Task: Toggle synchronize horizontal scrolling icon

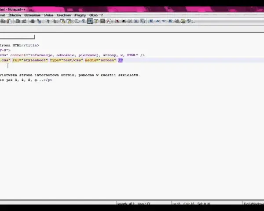Action: tap(69, 21)
